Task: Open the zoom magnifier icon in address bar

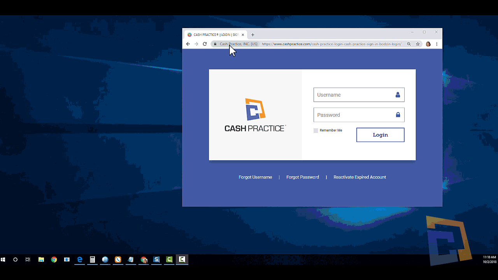Action: 409,44
